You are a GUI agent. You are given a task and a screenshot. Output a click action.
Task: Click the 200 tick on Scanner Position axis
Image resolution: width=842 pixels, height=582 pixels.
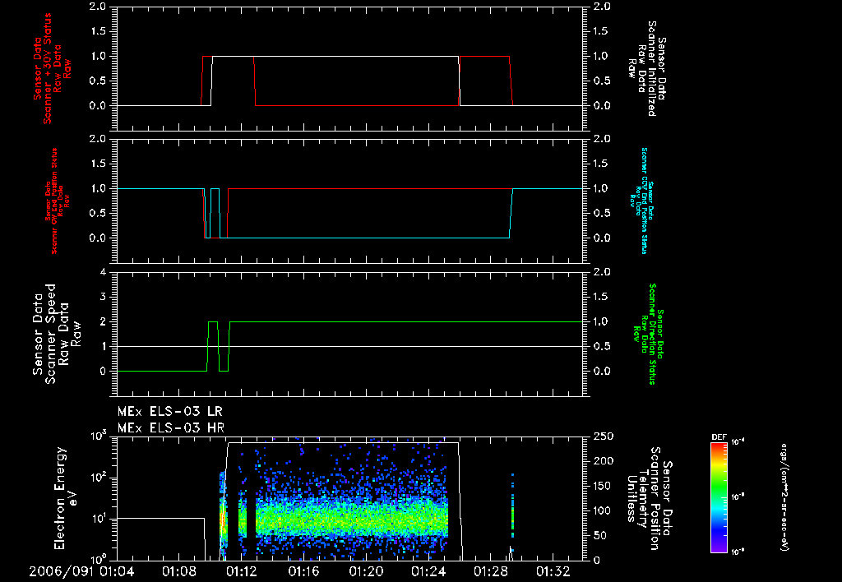603,460
